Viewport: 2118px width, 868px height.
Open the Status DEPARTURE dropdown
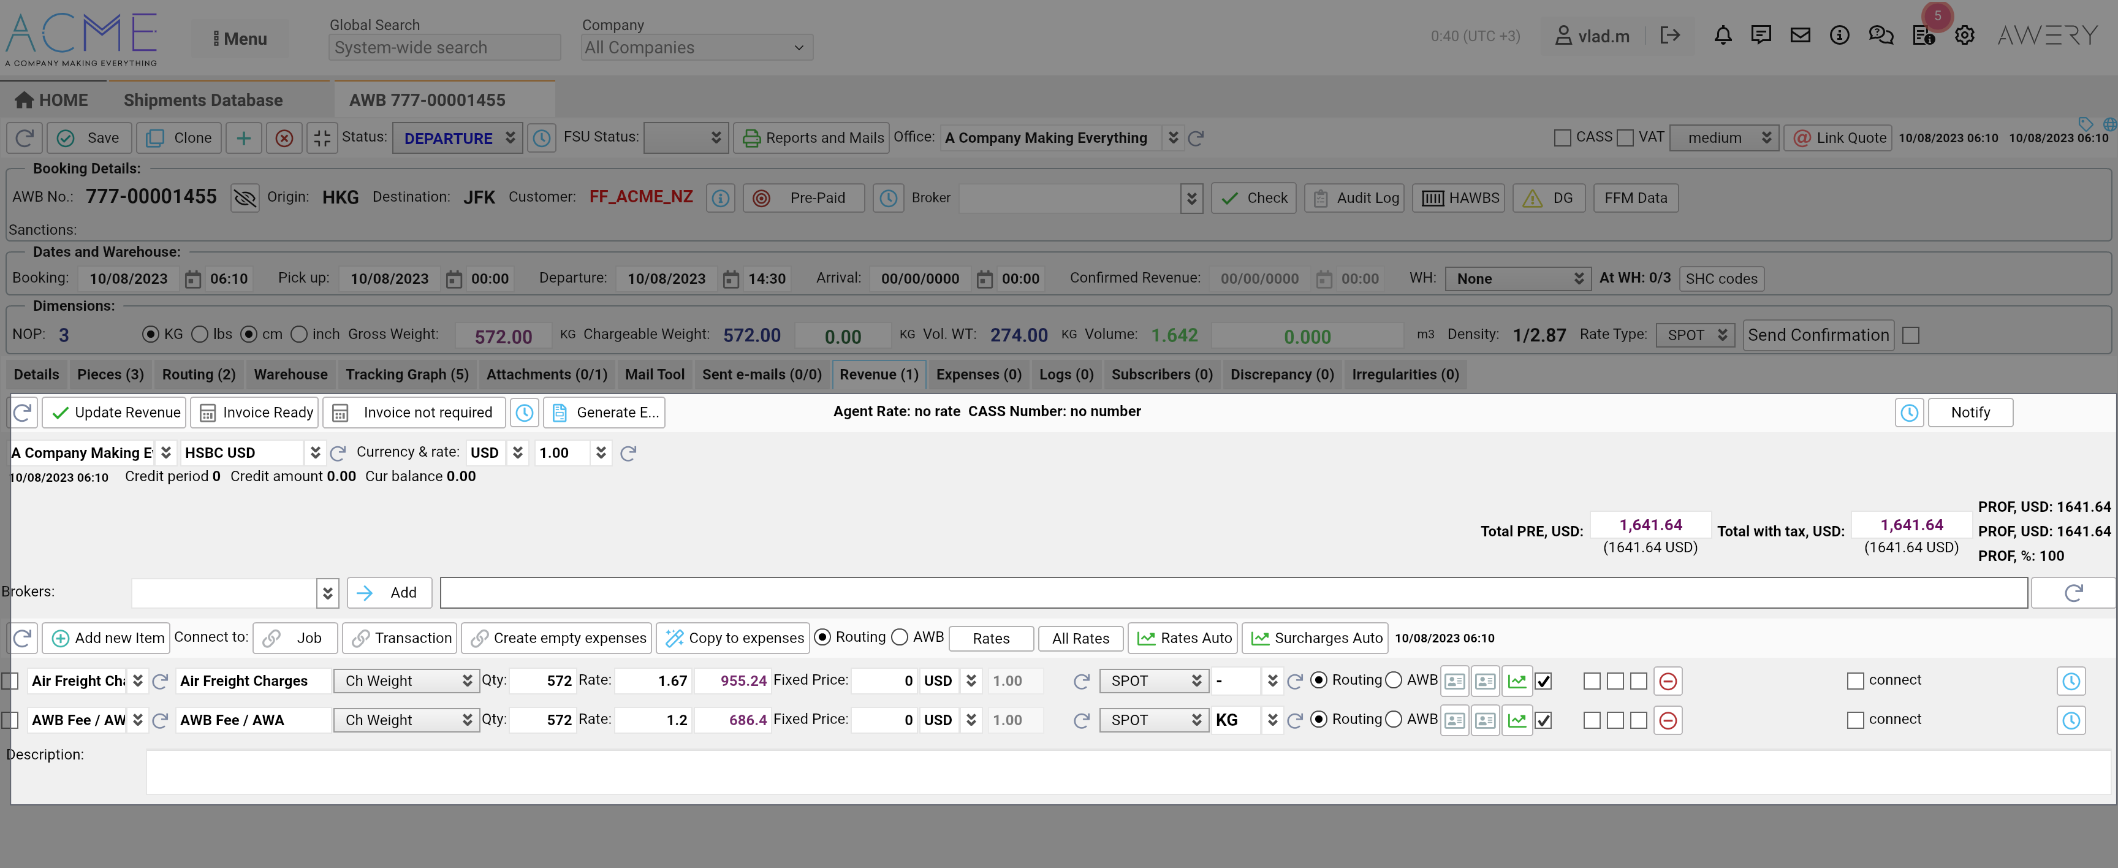tap(457, 138)
